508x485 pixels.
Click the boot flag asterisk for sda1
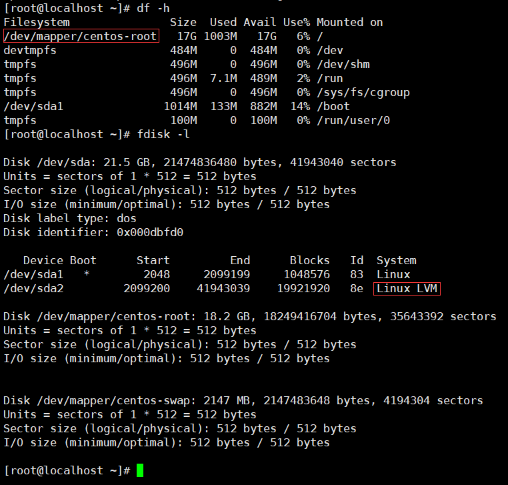coord(87,274)
